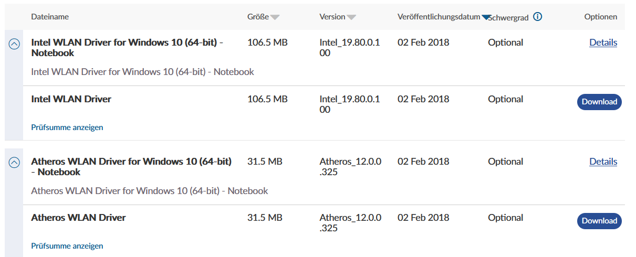
Task: Select title Atheros WLAN Driver for Windows 10 (64-bit) - Notebook
Action: tap(131, 167)
